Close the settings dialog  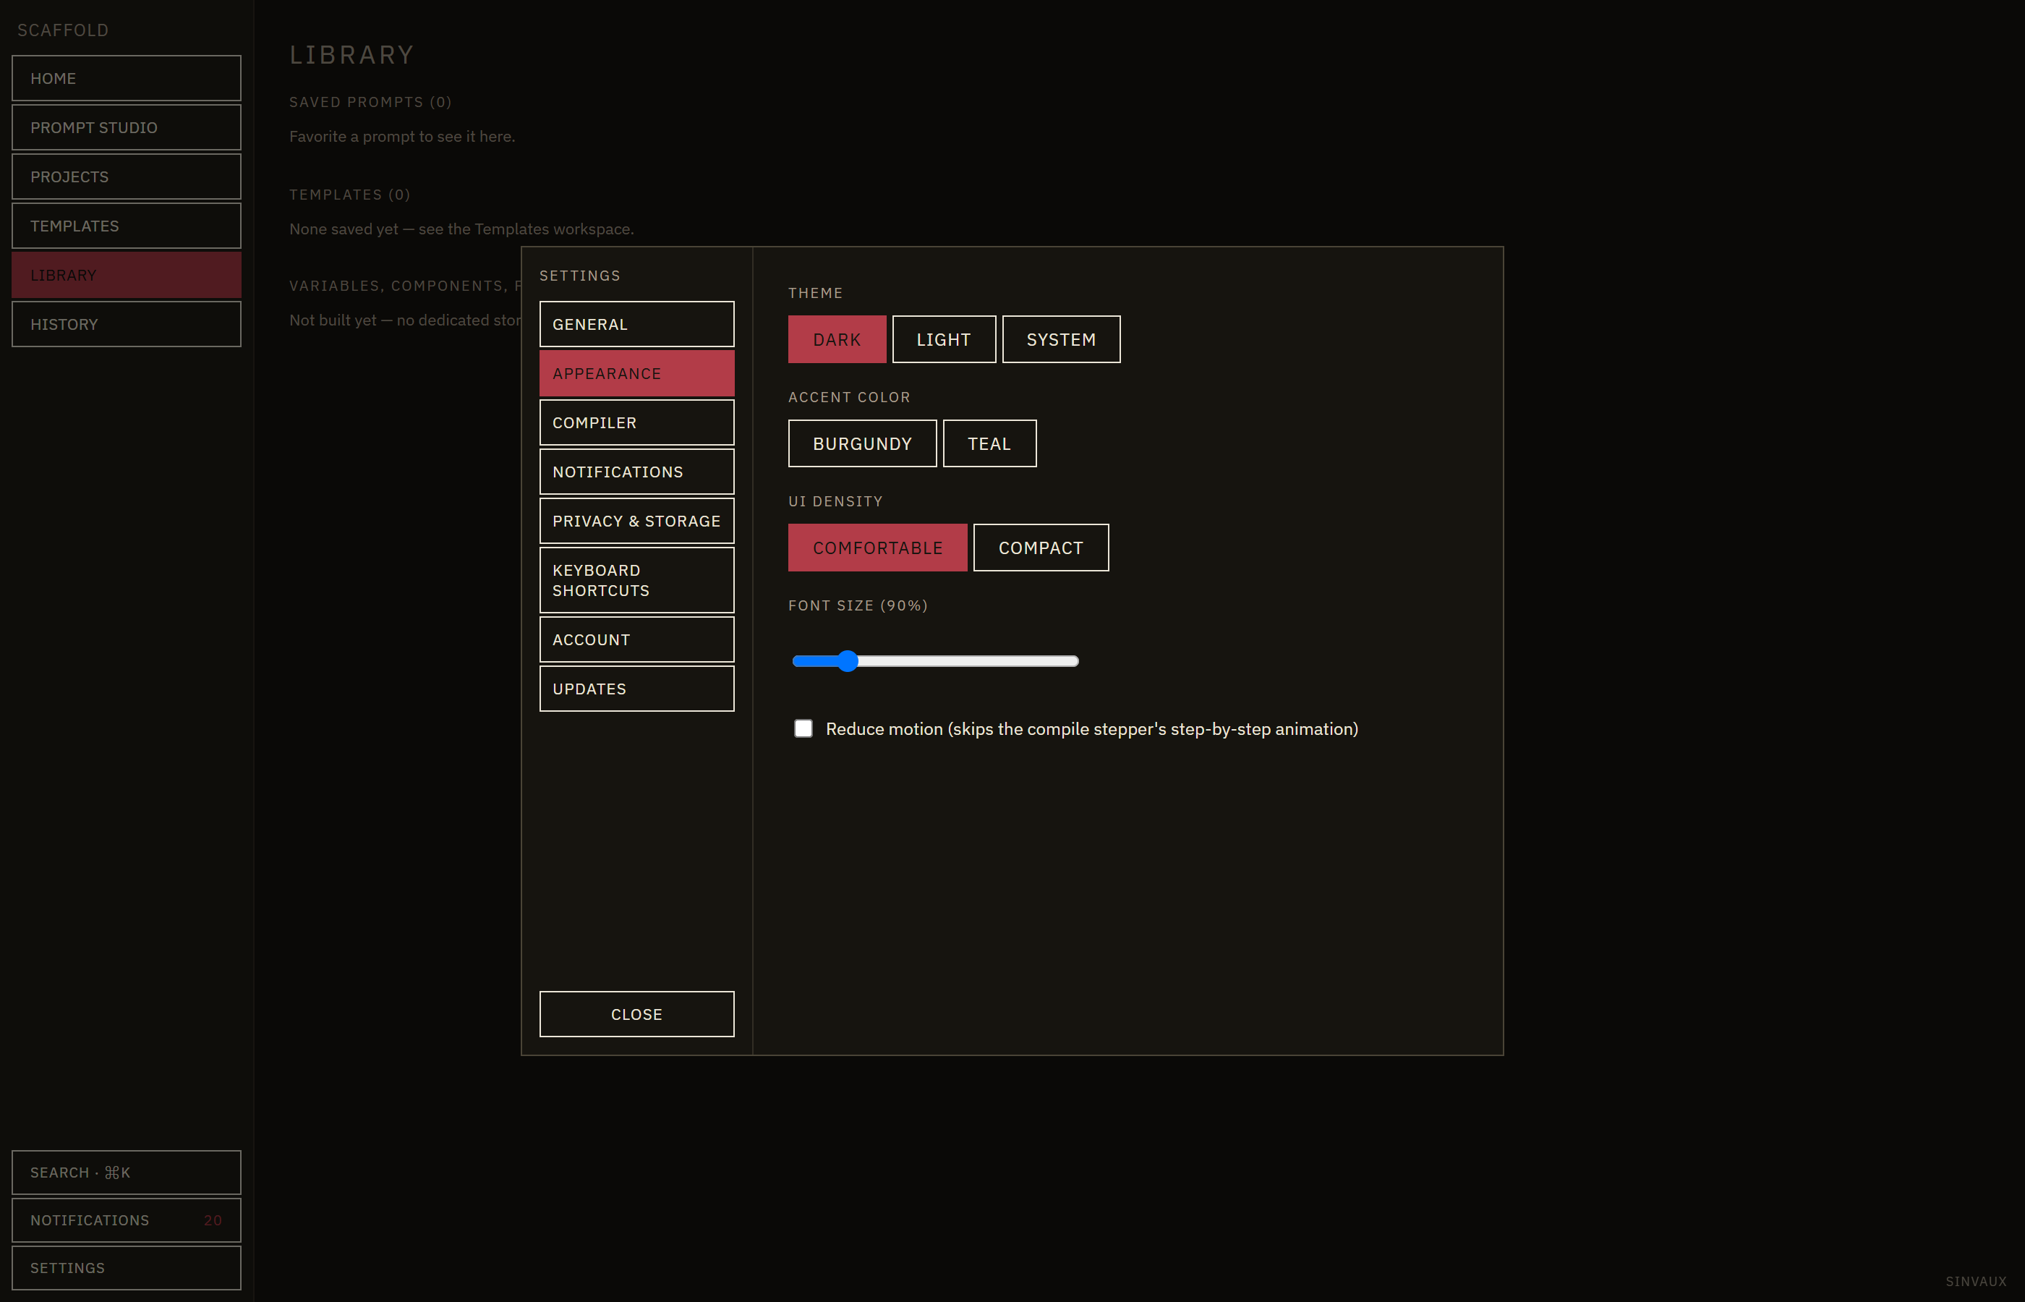636,1013
